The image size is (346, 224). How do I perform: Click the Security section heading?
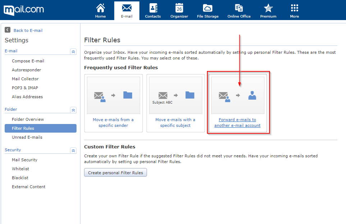click(x=13, y=149)
